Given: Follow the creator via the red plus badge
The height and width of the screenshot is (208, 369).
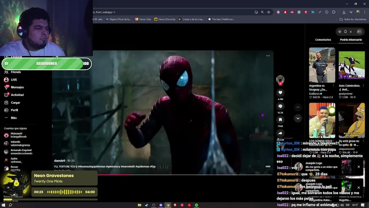Looking at the screenshot, I should coord(280,84).
